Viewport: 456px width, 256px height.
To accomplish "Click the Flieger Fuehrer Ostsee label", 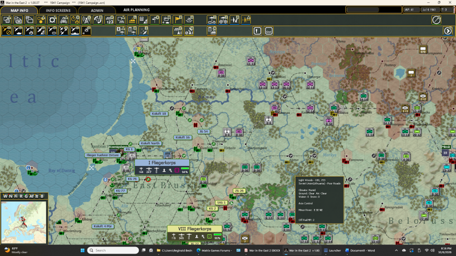I will pos(103,155).
